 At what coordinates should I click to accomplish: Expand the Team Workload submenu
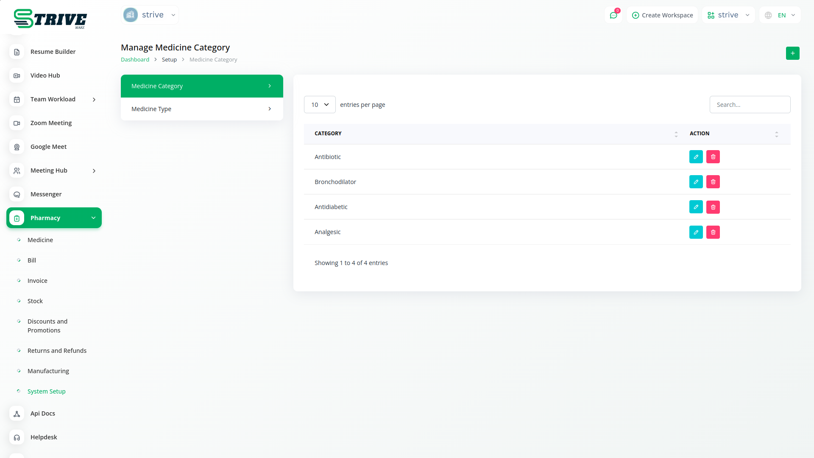pyautogui.click(x=94, y=100)
